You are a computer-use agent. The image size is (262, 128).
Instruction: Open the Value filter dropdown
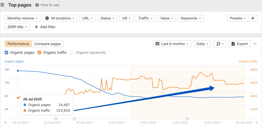coord(167,18)
